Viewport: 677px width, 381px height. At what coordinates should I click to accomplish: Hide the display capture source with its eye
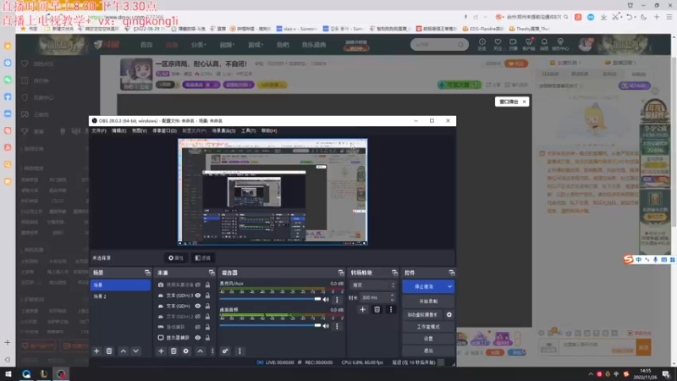[x=198, y=338]
